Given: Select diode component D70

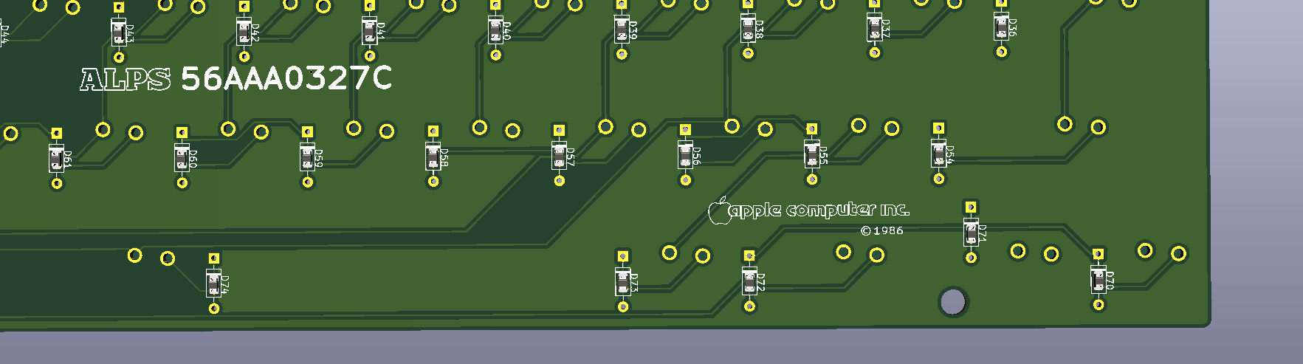Looking at the screenshot, I should 1098,279.
